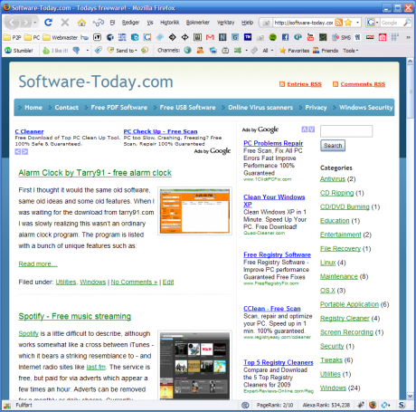Open the Verktøy menu

[x=225, y=23]
